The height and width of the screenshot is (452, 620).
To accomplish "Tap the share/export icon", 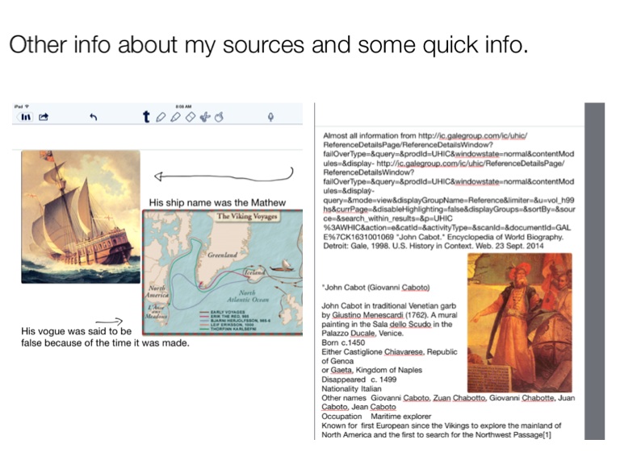I will (x=44, y=117).
